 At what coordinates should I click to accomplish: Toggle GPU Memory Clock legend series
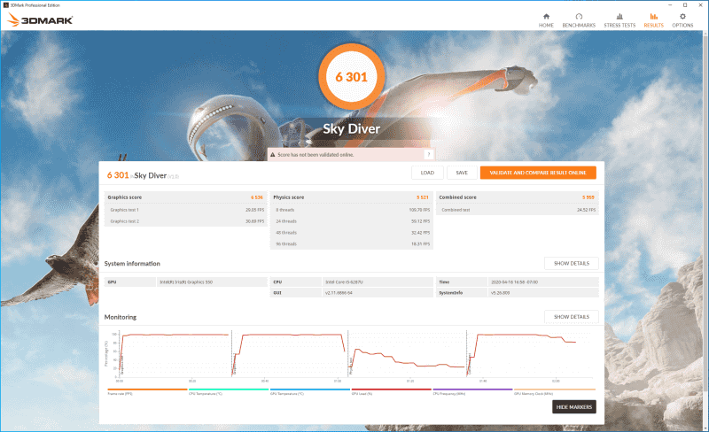click(555, 391)
